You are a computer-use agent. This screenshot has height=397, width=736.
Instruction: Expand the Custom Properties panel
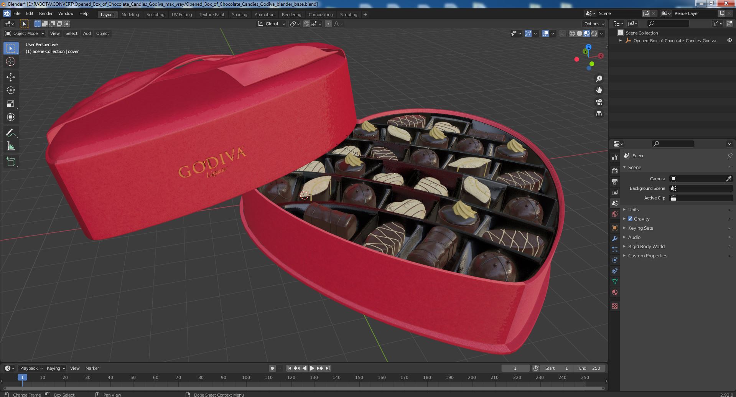pos(647,255)
